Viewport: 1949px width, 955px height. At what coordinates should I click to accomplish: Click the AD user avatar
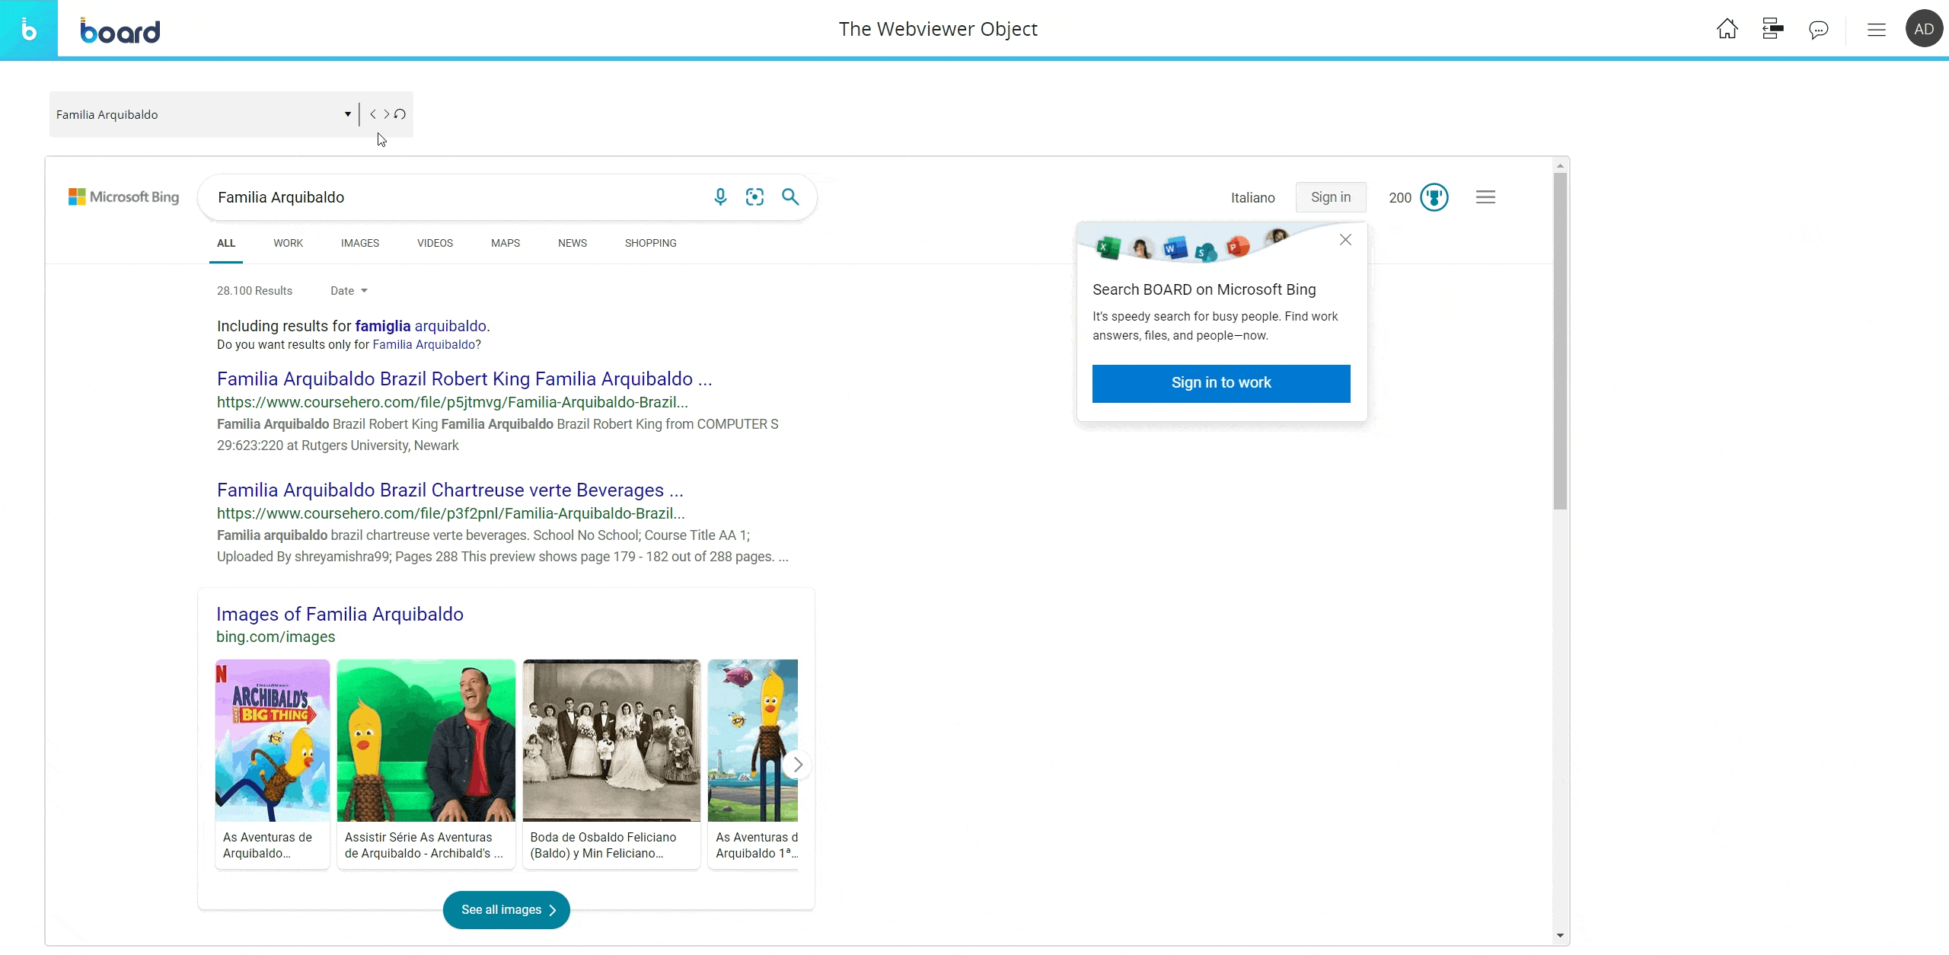pos(1924,29)
